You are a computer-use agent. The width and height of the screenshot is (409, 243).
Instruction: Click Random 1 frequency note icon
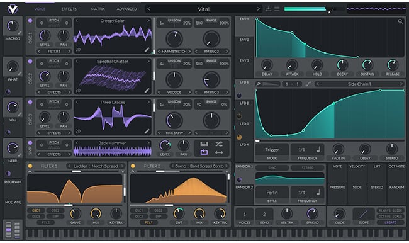coord(318,193)
